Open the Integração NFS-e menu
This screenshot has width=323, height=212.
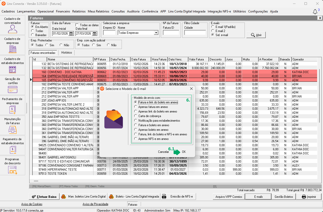coord(219,11)
